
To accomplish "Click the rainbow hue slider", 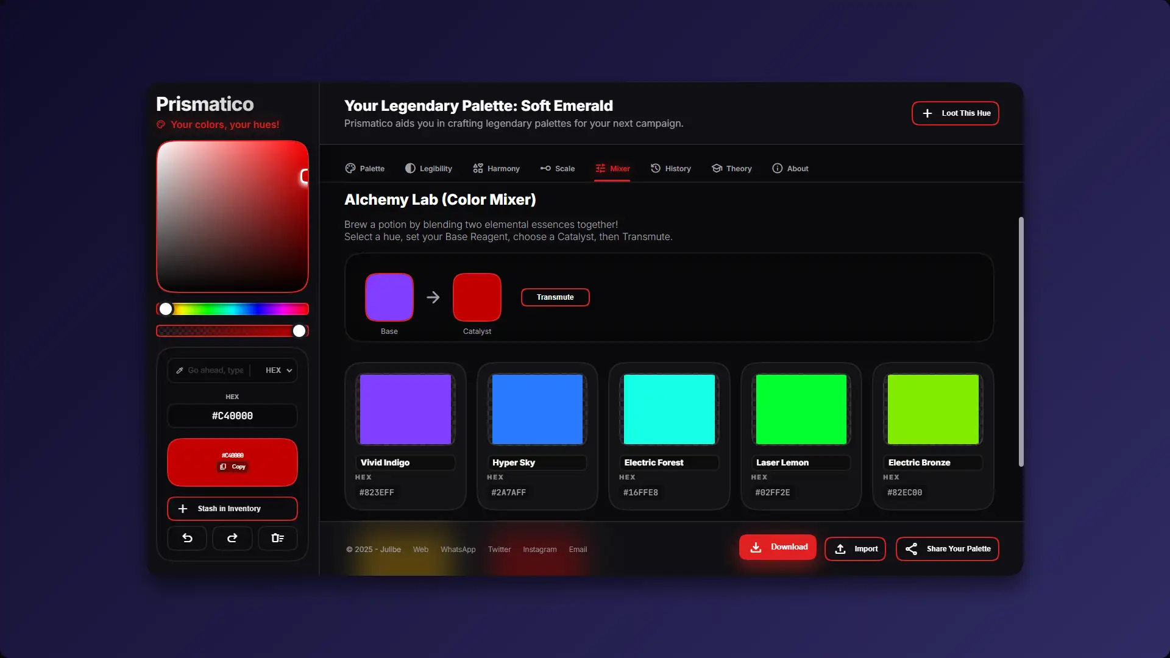I will (232, 310).
